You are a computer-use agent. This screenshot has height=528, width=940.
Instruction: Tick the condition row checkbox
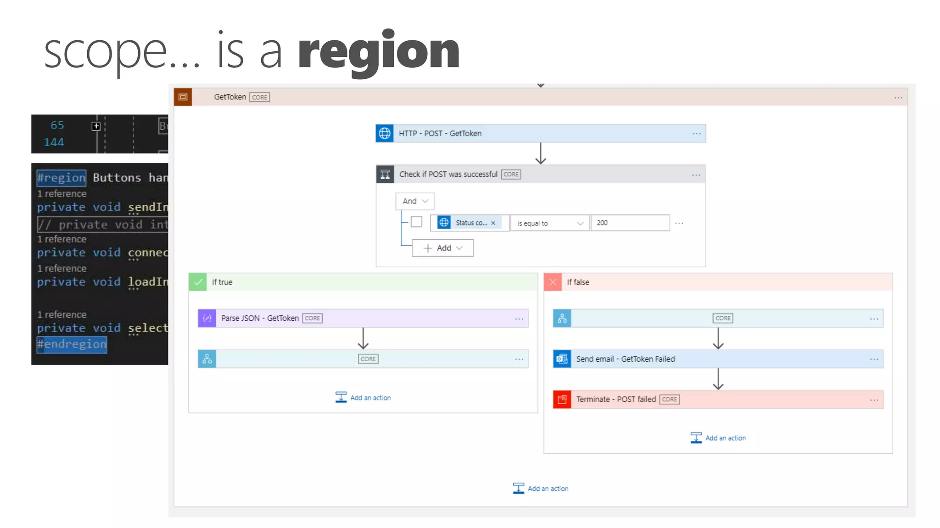pyautogui.click(x=416, y=222)
